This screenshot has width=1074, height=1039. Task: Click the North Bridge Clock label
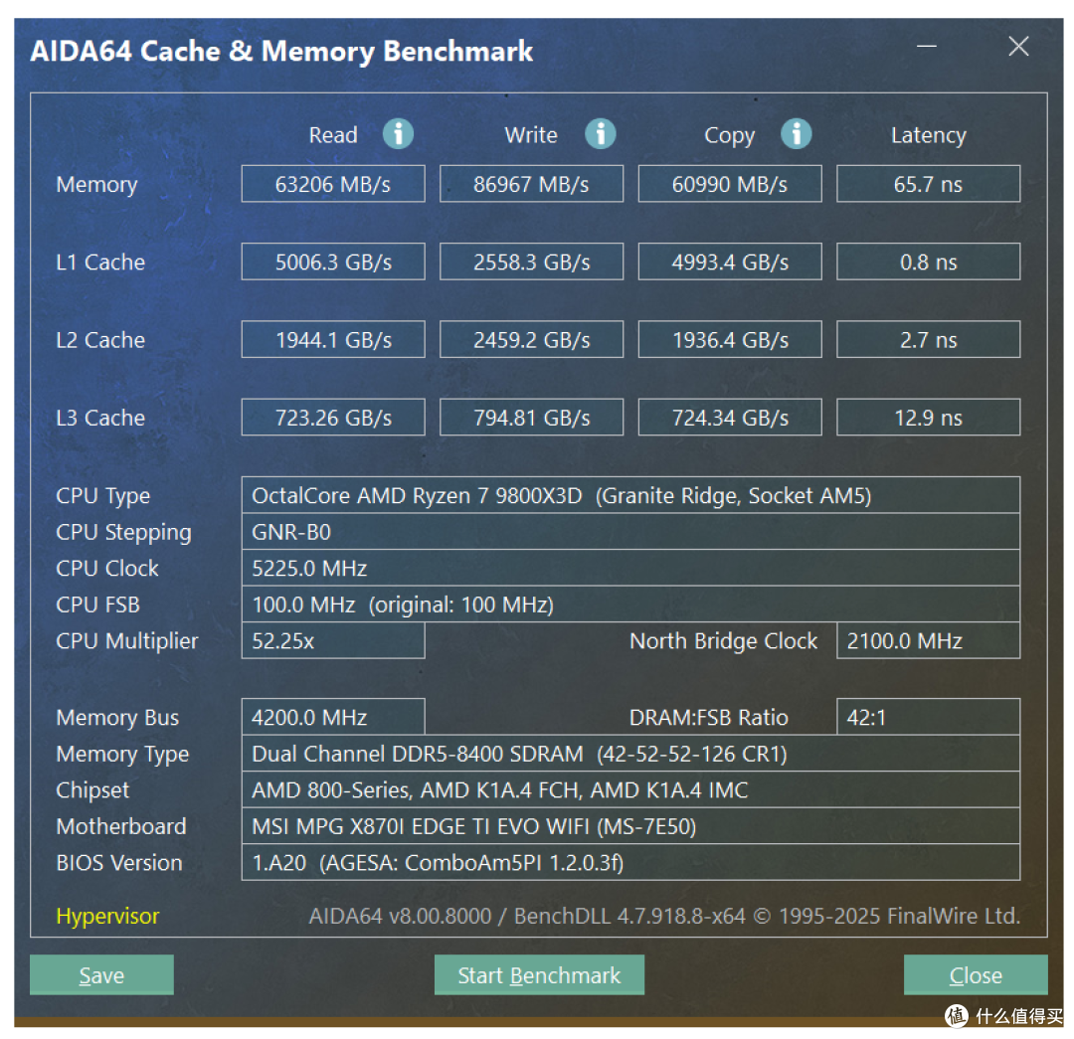coord(723,641)
